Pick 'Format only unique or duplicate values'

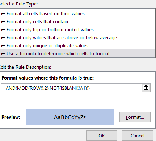click(77, 45)
